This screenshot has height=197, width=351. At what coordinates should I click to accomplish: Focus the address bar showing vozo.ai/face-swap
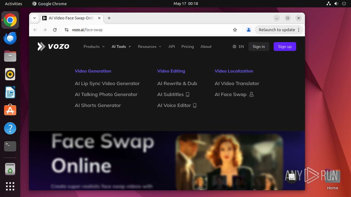tap(151, 30)
